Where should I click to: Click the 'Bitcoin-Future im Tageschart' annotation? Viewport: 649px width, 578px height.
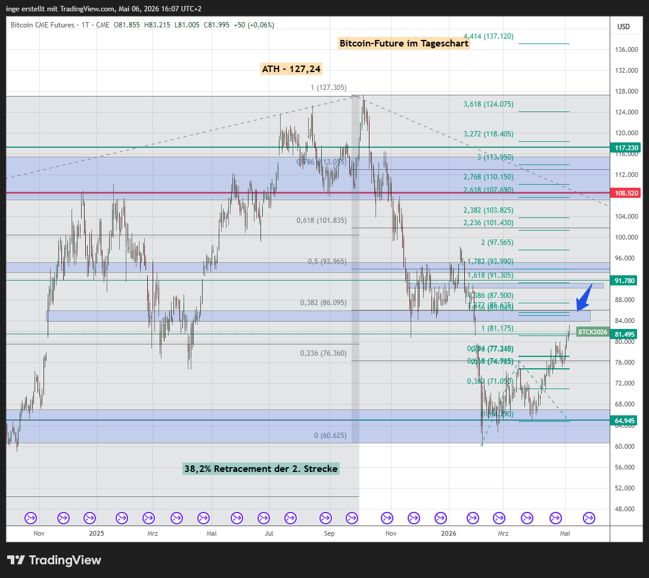pos(404,43)
